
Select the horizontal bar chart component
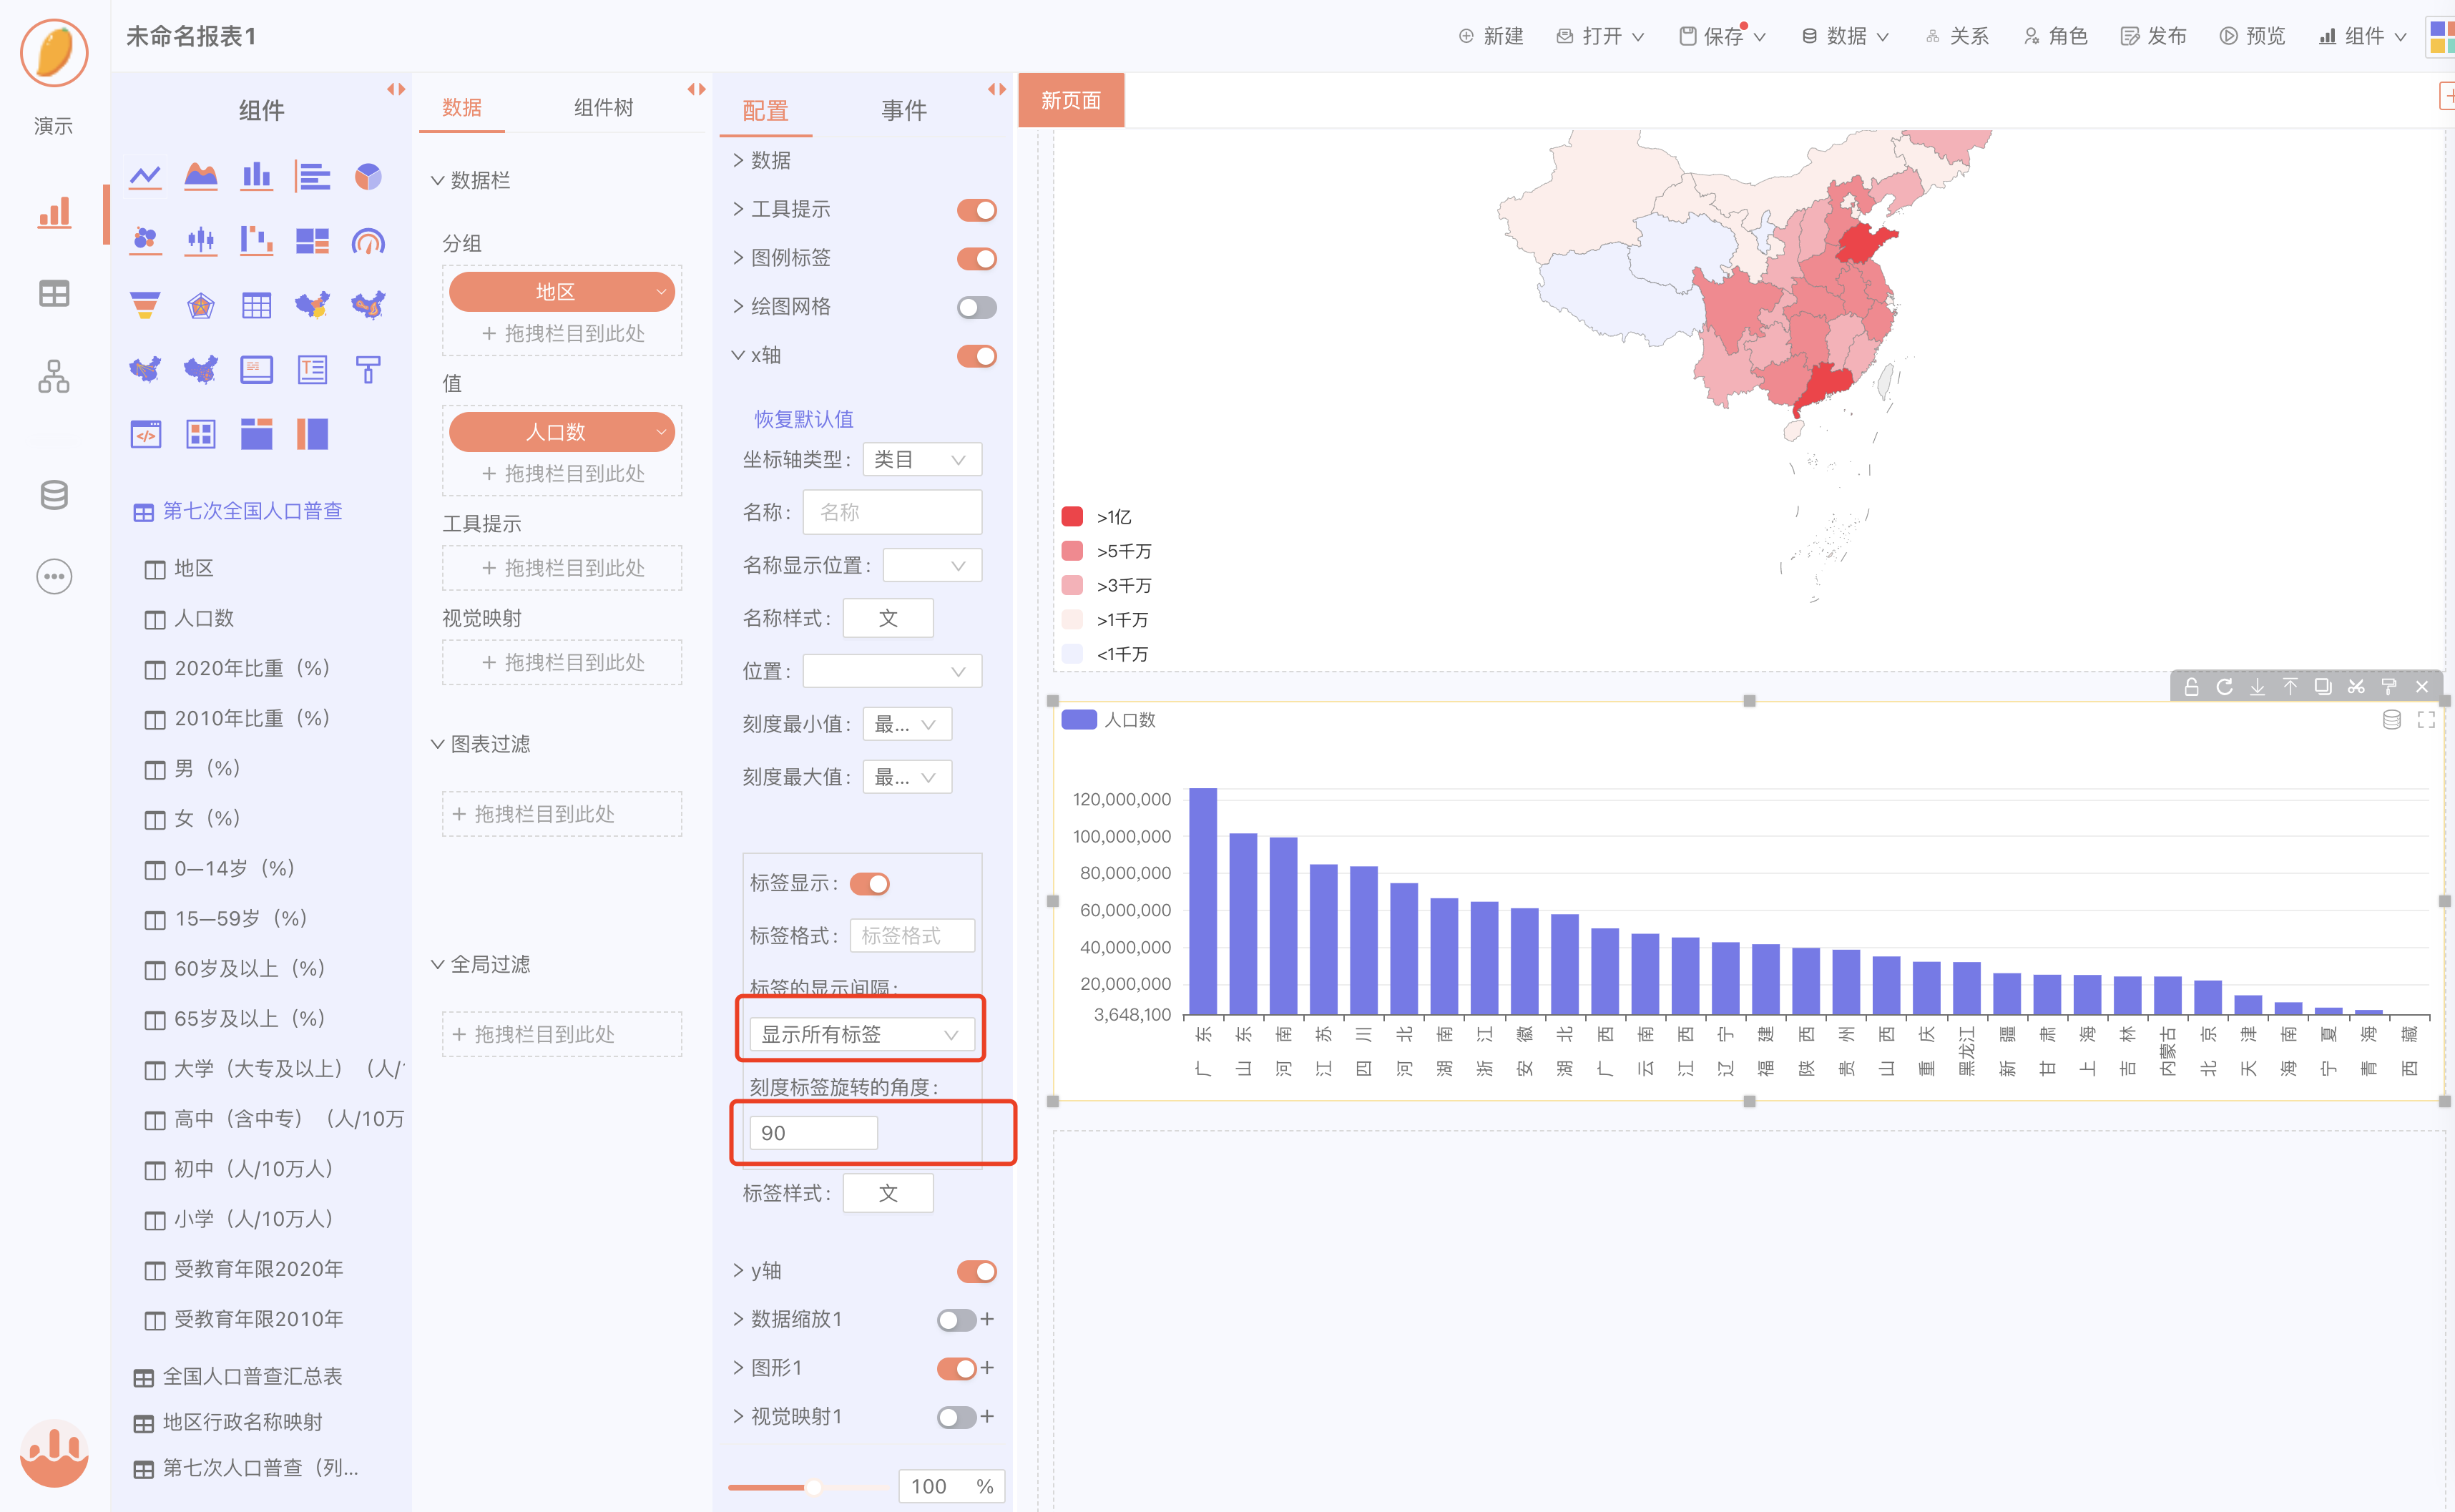[313, 177]
